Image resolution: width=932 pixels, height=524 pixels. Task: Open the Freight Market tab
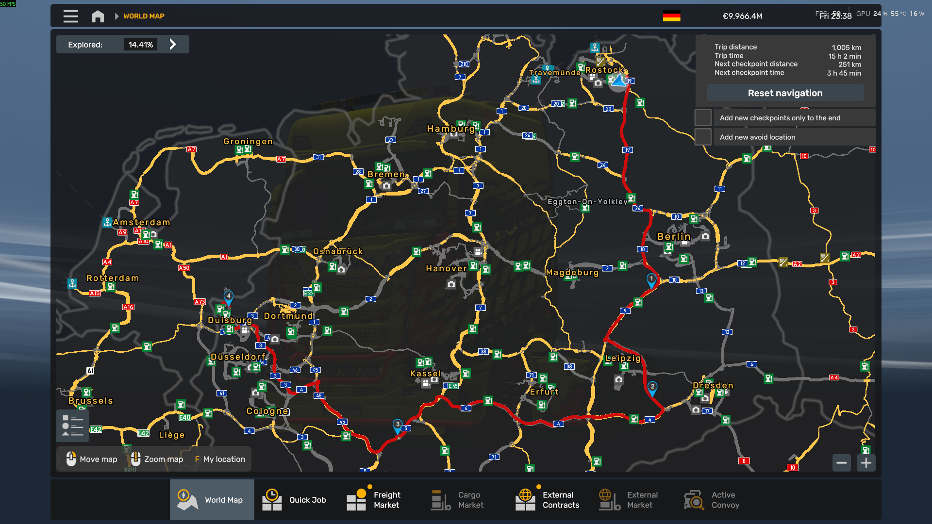(x=381, y=500)
